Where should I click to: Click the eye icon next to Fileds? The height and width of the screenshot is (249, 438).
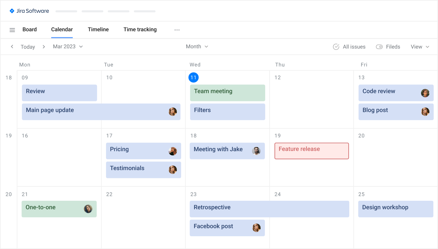[379, 47]
